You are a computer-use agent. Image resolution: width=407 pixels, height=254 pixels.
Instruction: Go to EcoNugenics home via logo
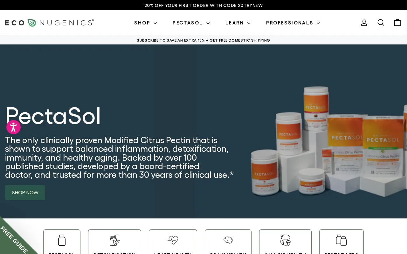pos(50,23)
